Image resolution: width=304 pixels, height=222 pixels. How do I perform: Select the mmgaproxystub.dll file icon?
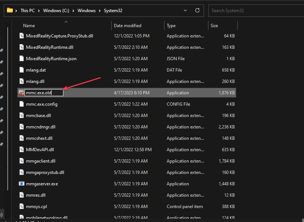(x=22, y=172)
